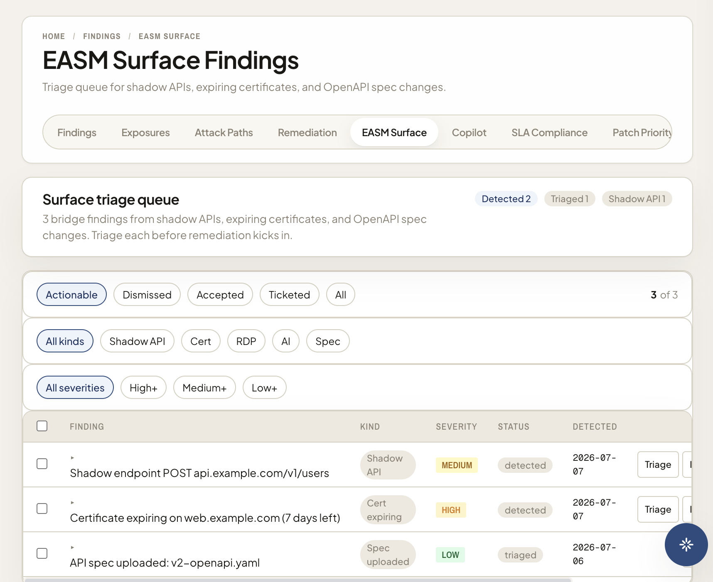Image resolution: width=713 pixels, height=582 pixels.
Task: Switch to the Findings tab
Action: [77, 132]
